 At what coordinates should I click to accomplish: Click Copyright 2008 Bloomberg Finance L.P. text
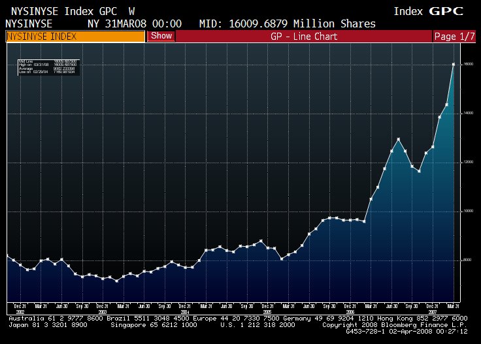395,324
